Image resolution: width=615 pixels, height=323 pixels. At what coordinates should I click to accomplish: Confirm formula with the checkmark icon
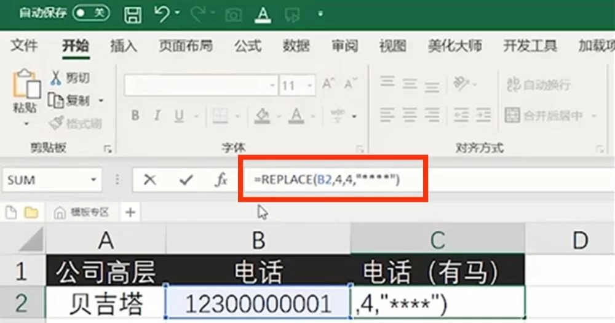click(185, 180)
